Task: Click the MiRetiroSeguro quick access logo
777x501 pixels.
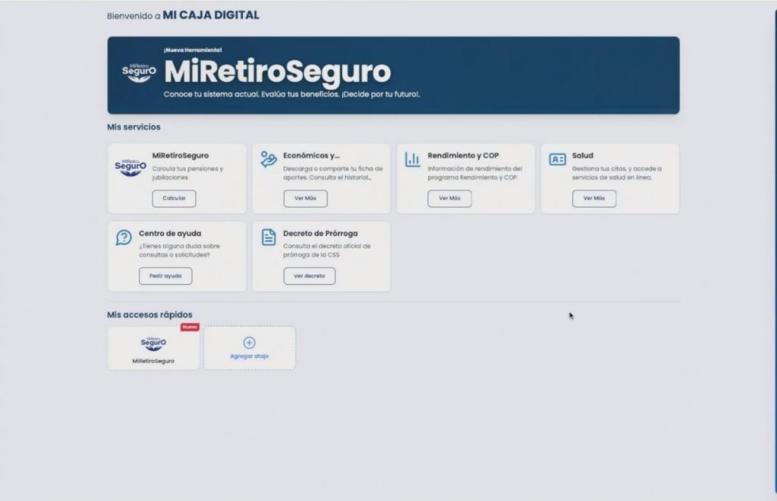Action: pyautogui.click(x=153, y=343)
